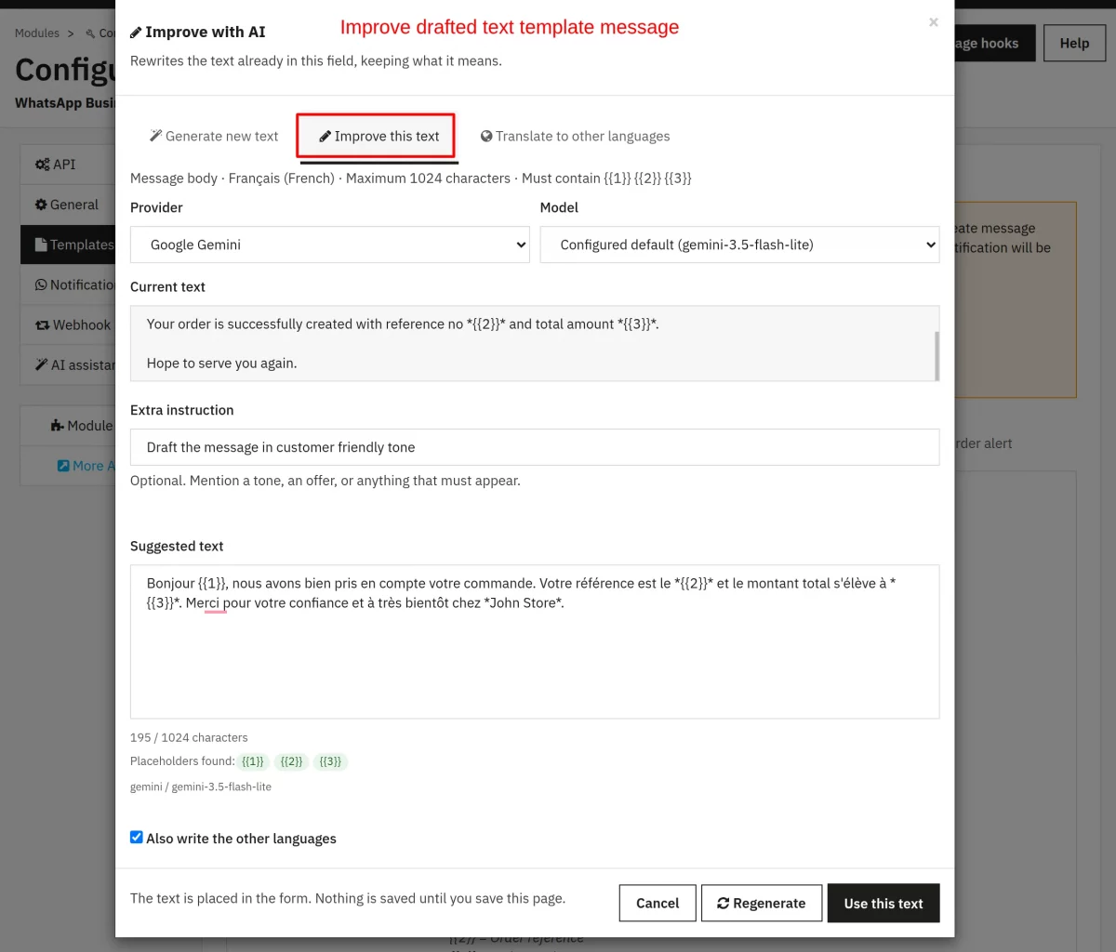
Task: Click the gears icon next to API
Action: (x=43, y=165)
